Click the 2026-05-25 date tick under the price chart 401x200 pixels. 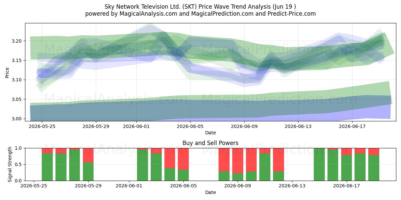tap(41, 126)
